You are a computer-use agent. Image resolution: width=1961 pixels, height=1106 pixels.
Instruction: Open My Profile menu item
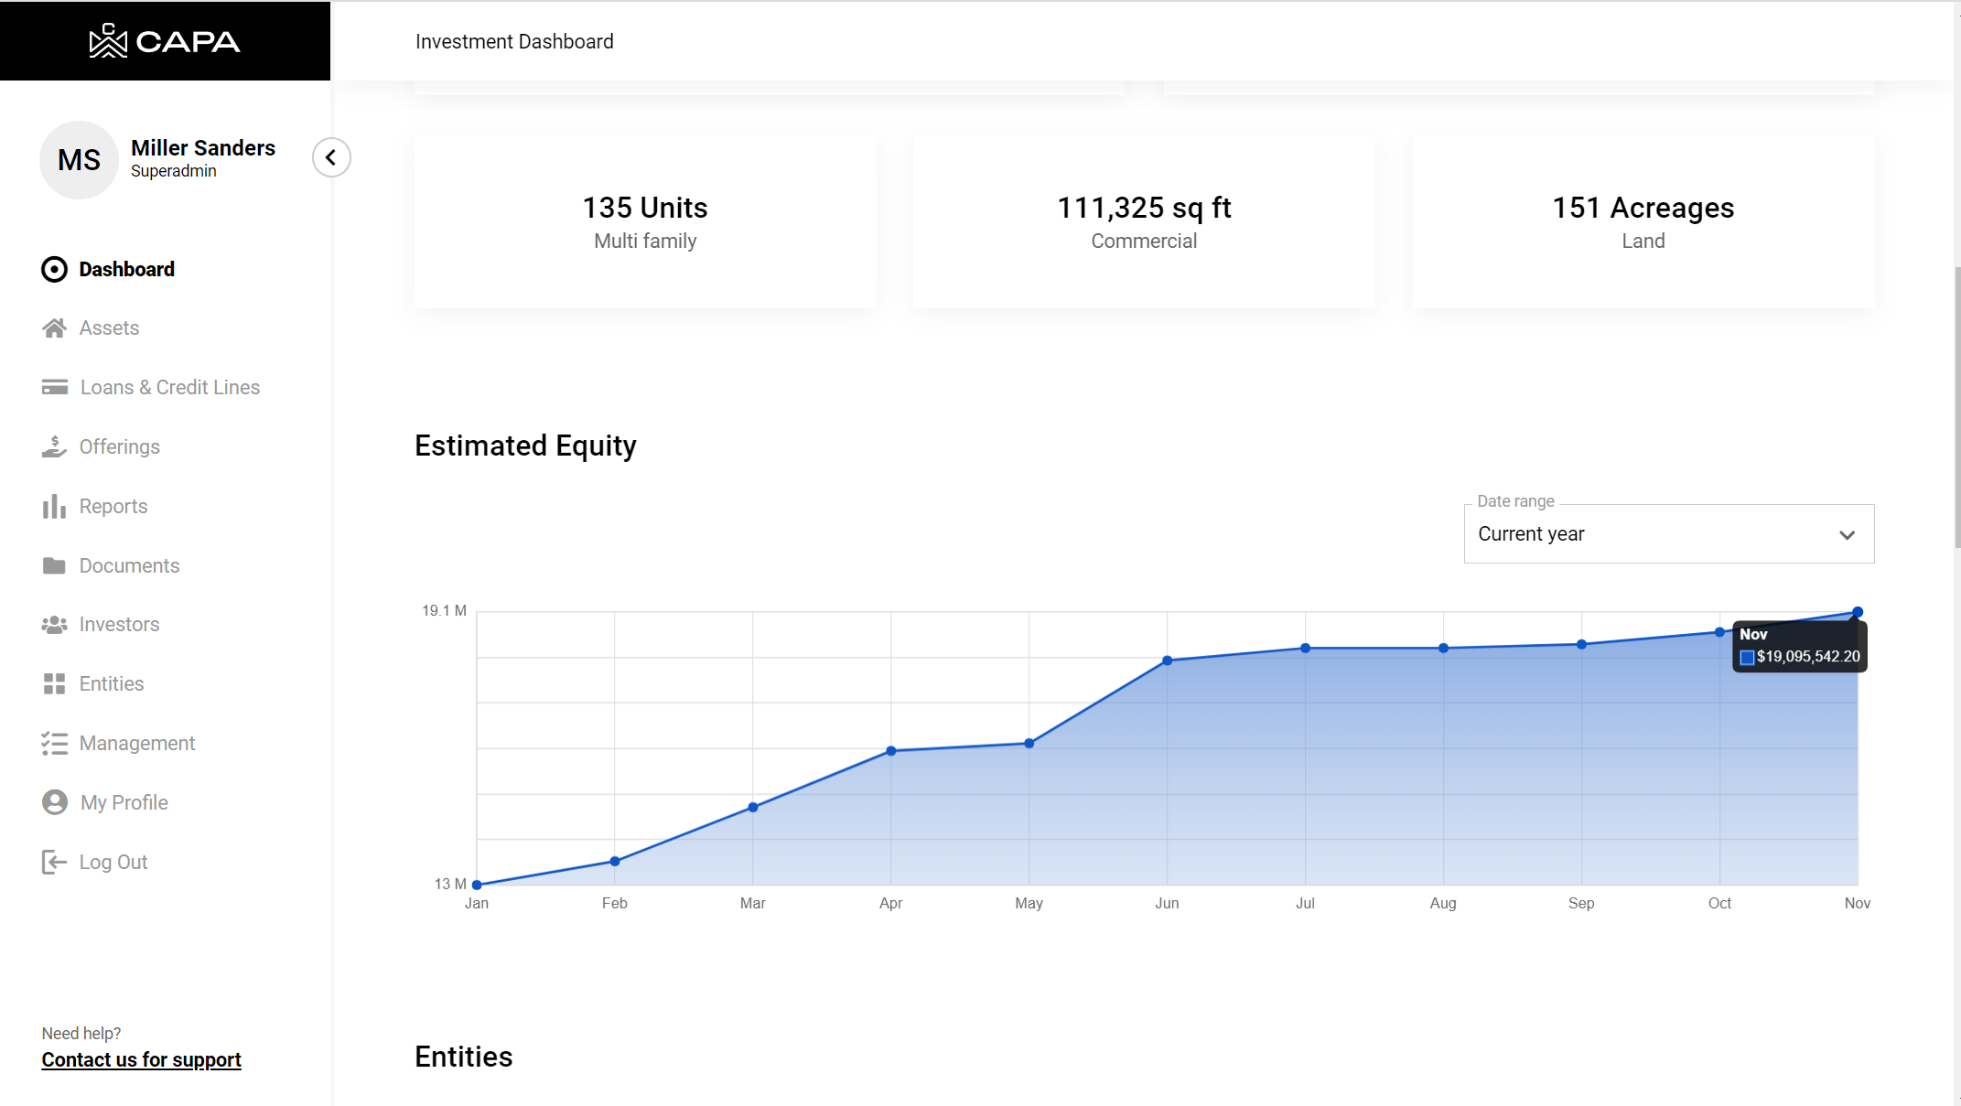[124, 802]
